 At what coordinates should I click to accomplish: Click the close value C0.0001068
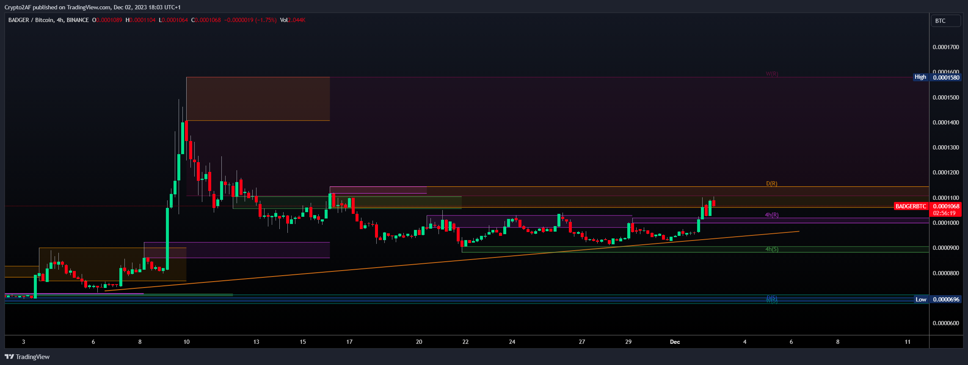206,20
